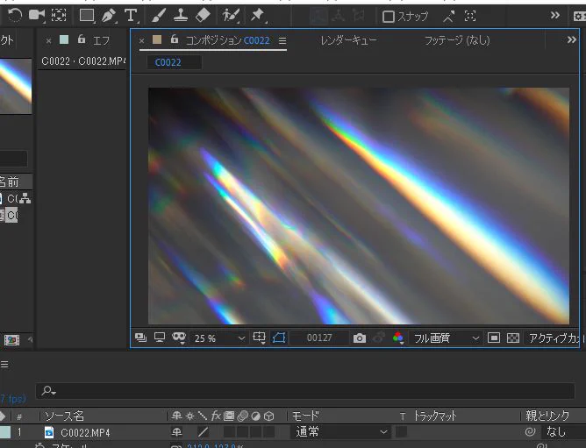The width and height of the screenshot is (586, 448).
Task: Click the timeline search field
Action: tap(305, 391)
